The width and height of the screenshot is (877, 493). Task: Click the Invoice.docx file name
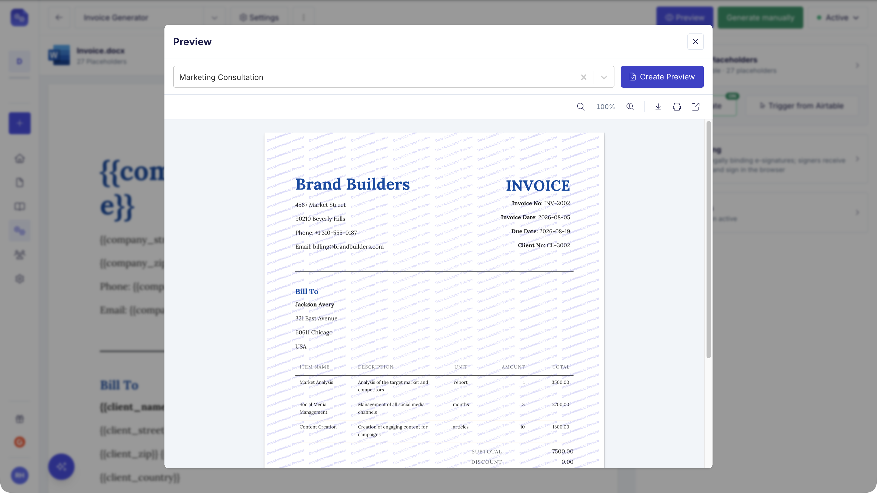pyautogui.click(x=100, y=51)
